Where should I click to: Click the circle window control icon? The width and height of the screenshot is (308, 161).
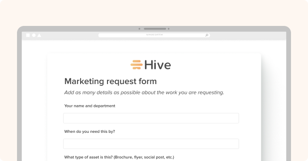point(34,35)
